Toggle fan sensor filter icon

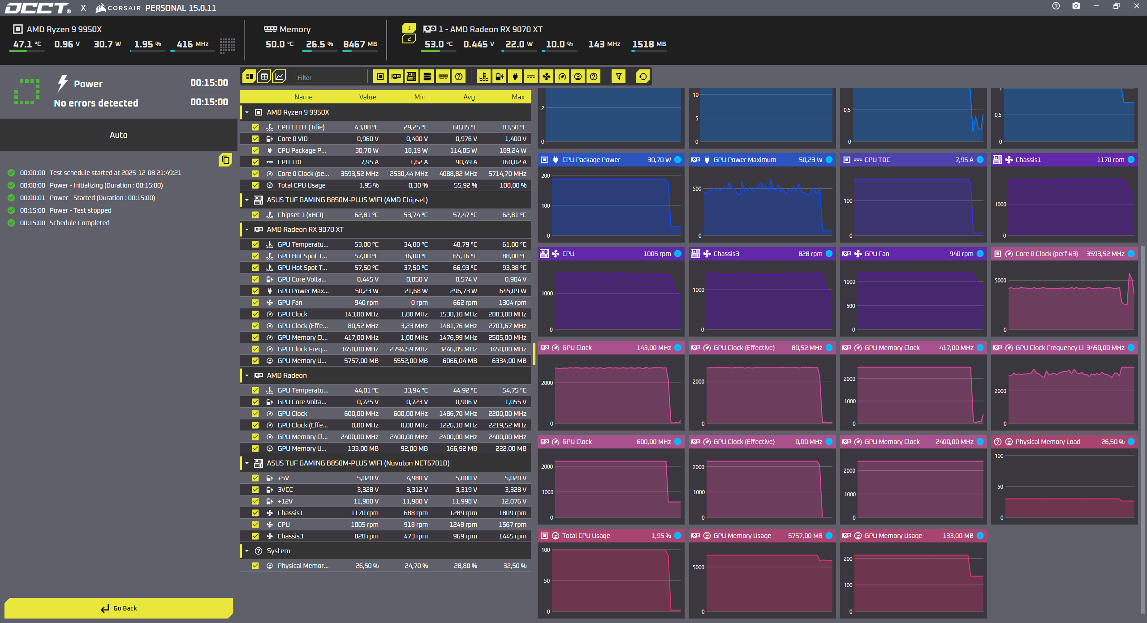click(547, 77)
